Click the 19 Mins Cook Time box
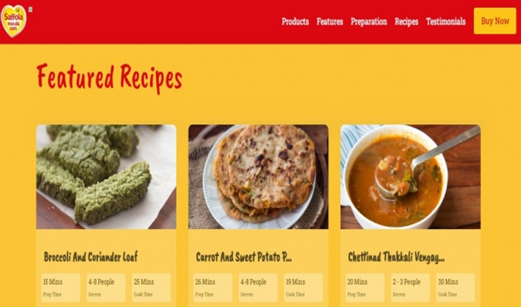 [304, 288]
